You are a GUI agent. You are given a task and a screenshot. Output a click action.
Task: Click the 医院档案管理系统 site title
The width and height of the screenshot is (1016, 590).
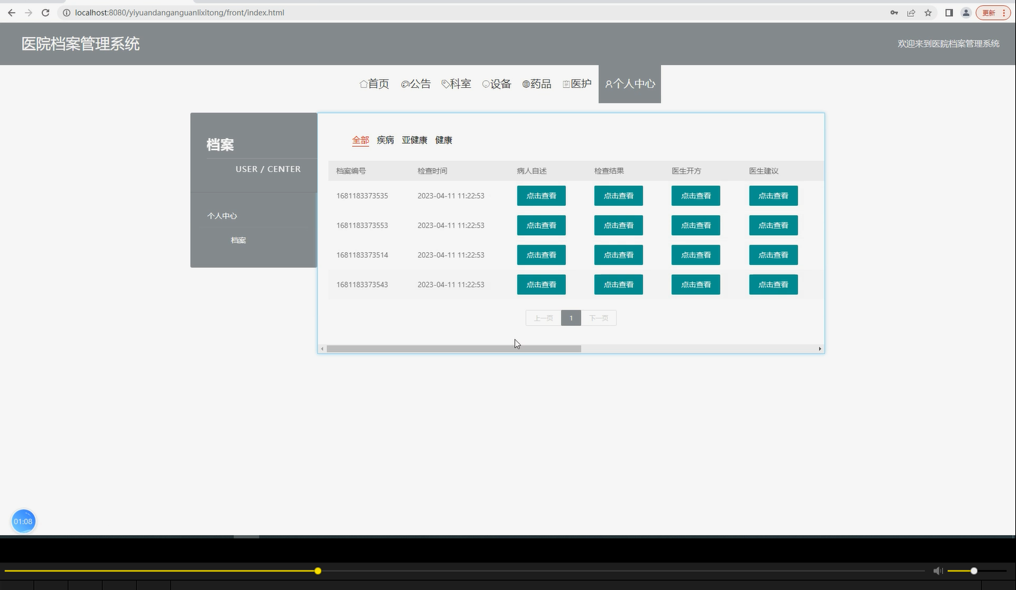pyautogui.click(x=80, y=44)
